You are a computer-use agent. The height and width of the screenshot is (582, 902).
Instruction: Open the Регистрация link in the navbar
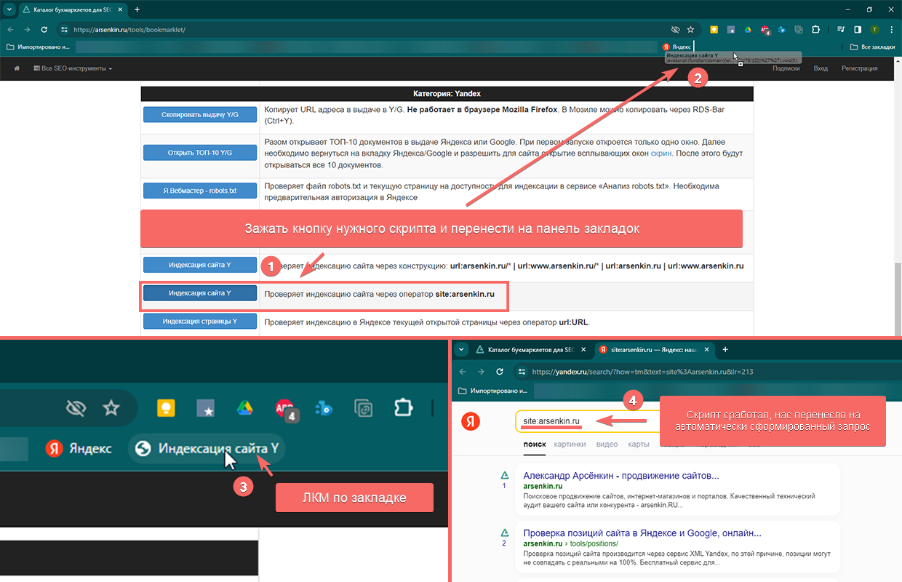click(x=859, y=68)
